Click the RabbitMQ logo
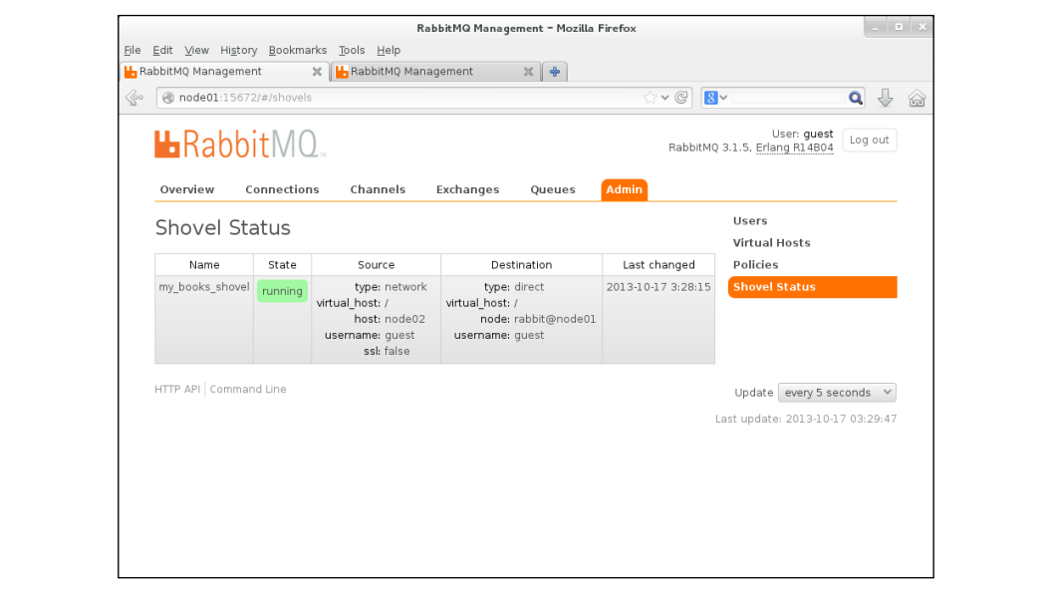Image resolution: width=1046 pixels, height=593 pixels. pyautogui.click(x=240, y=145)
